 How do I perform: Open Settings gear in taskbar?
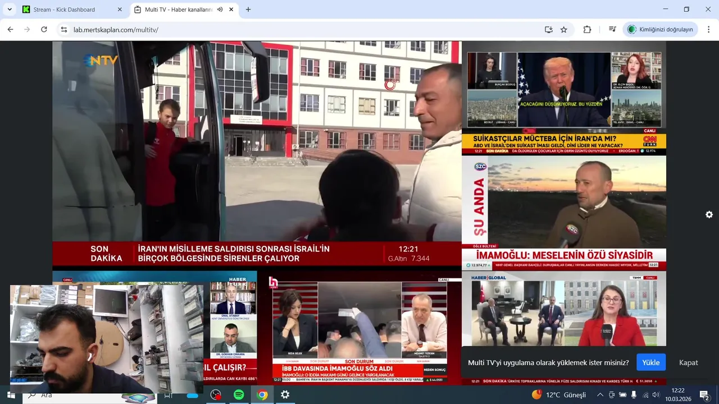(x=285, y=395)
